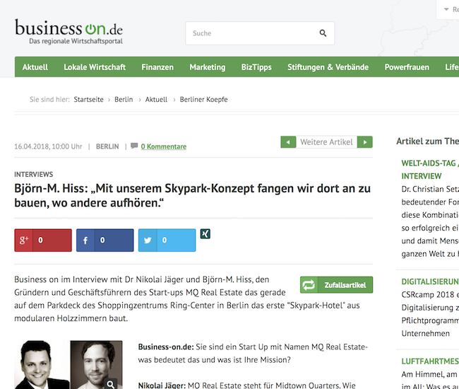
Task: Click the Google Plus share count 0
Action: click(40, 240)
